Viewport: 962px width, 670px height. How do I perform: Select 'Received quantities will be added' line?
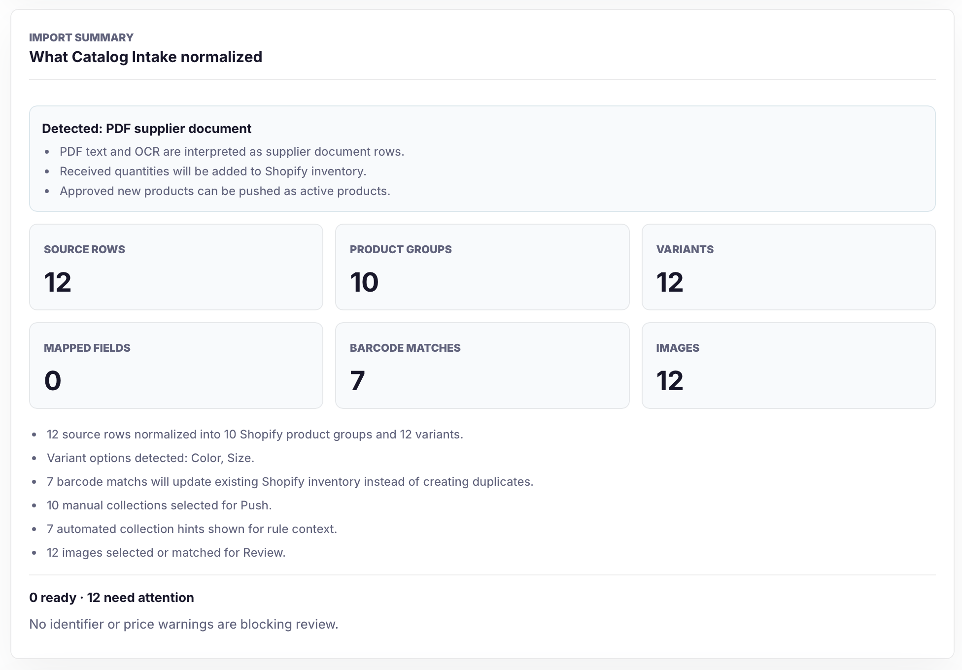click(213, 171)
